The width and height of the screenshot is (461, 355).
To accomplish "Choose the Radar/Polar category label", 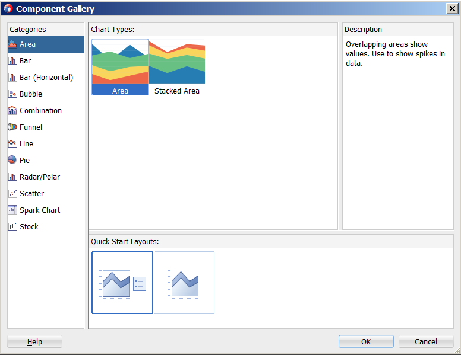I will (x=40, y=177).
